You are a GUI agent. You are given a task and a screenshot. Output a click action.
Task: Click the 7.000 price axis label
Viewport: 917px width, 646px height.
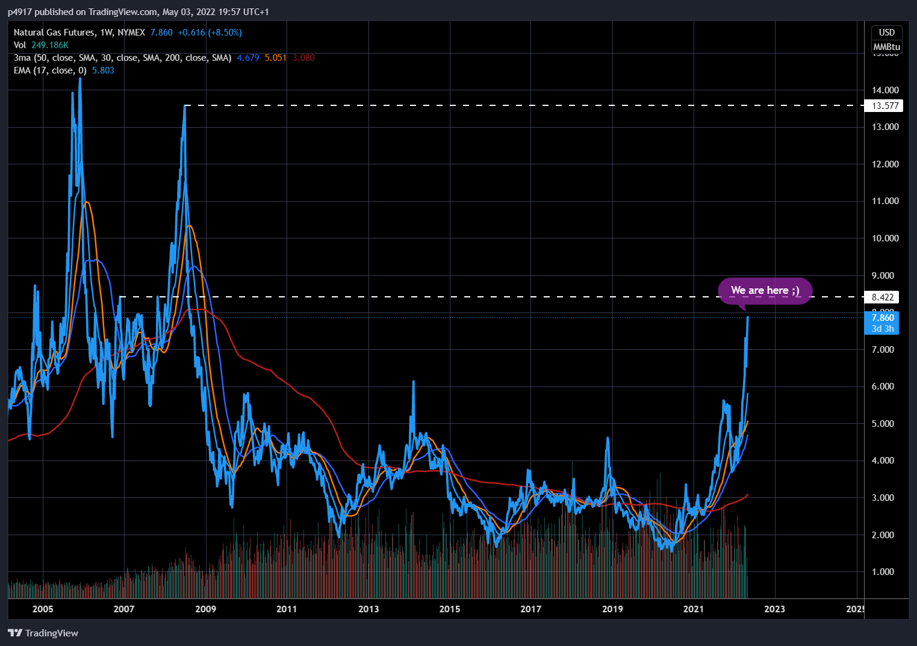click(x=883, y=350)
